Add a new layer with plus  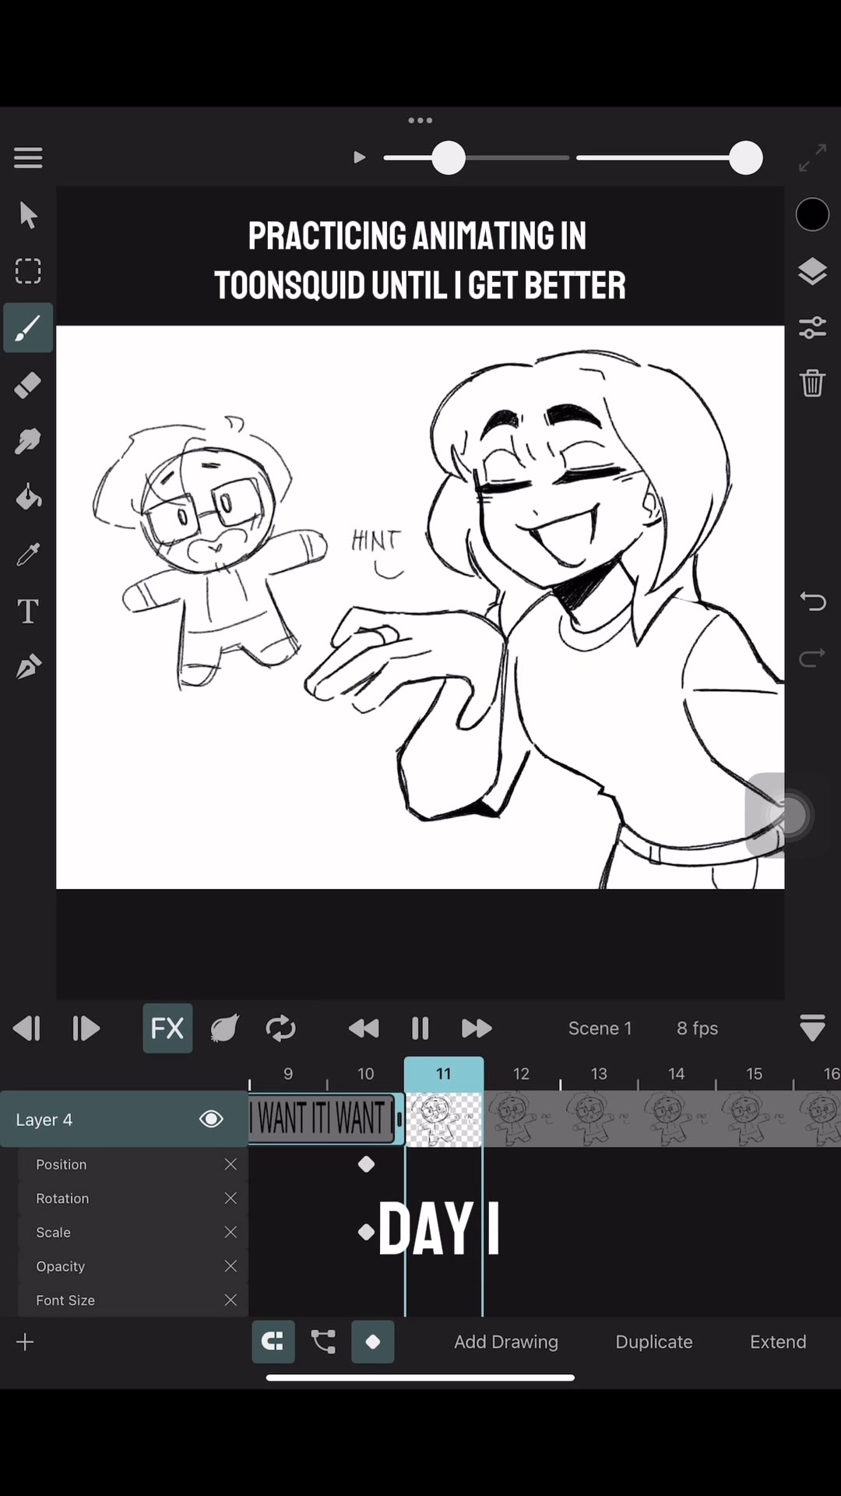25,1342
